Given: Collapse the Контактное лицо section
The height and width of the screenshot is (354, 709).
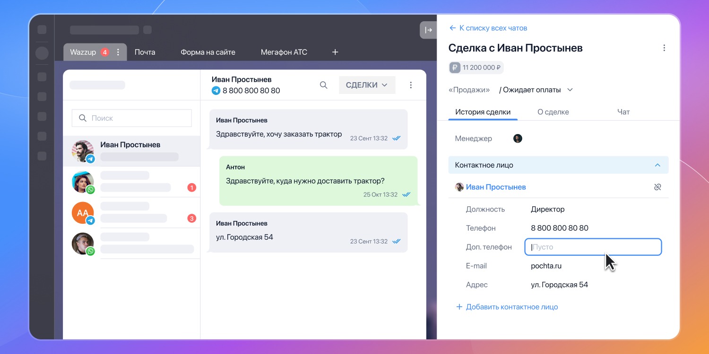Looking at the screenshot, I should [x=657, y=165].
